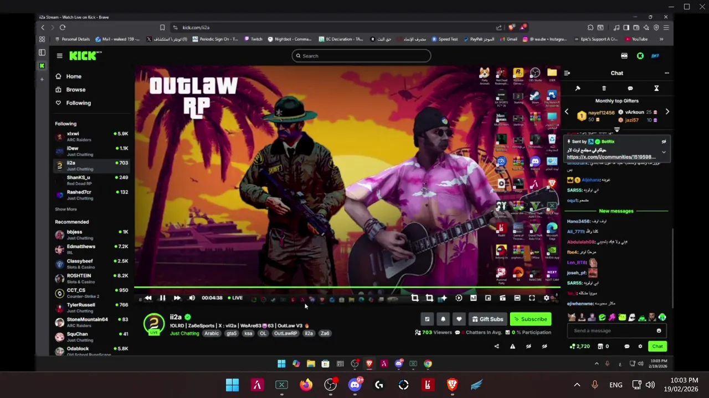This screenshot has width=709, height=398.
Task: Open TylerRussell recommended channel
Action: pyautogui.click(x=92, y=307)
